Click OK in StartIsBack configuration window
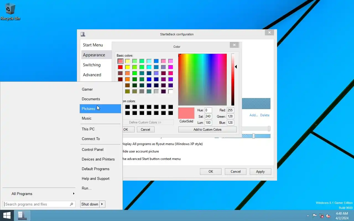Screen dimensions: 354x221 click(211, 172)
